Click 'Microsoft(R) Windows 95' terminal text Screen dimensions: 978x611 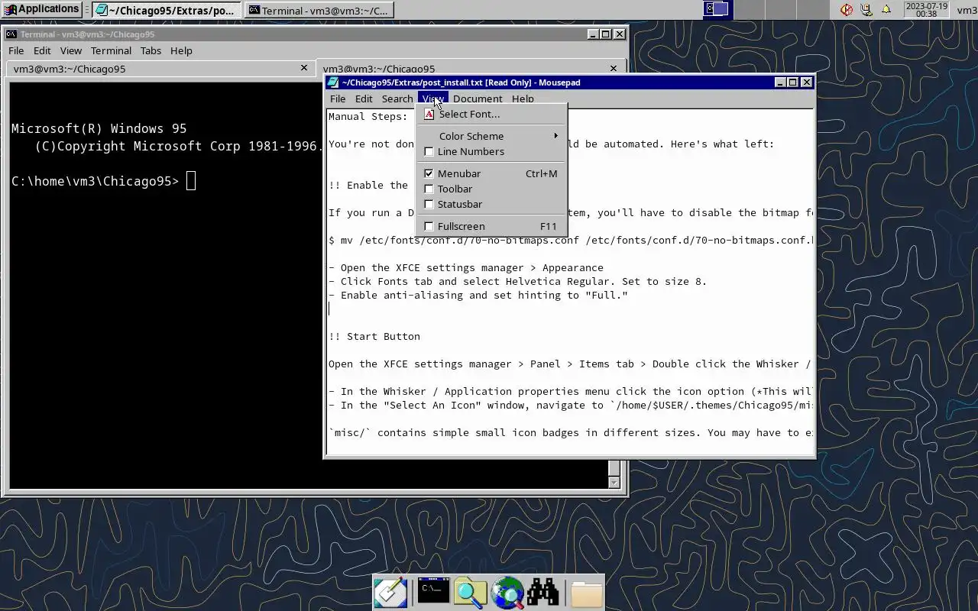[99, 128]
